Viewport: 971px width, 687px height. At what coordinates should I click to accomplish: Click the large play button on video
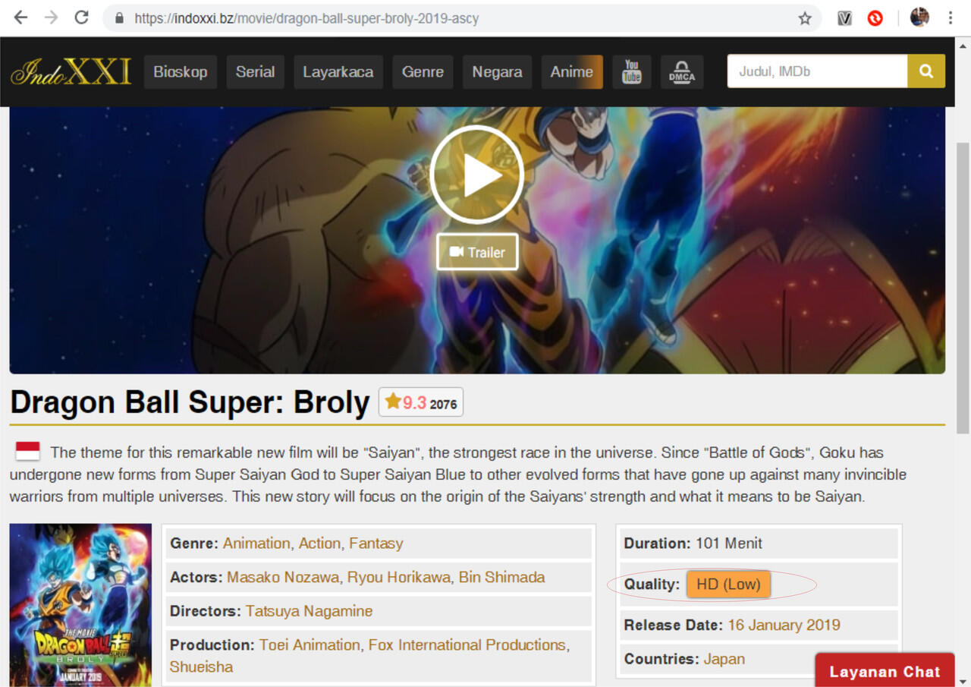tap(476, 175)
